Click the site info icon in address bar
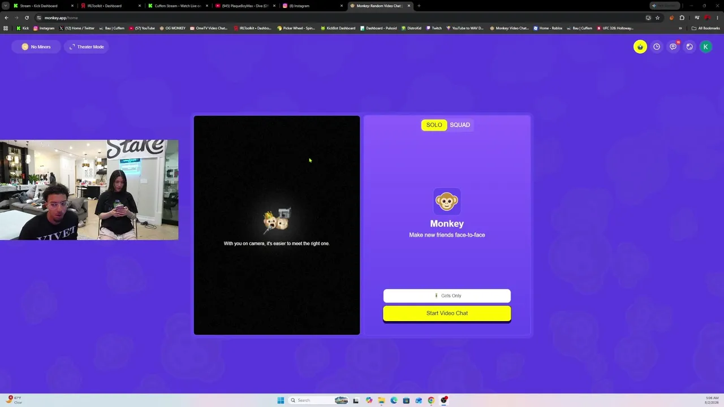724x407 pixels. point(38,18)
